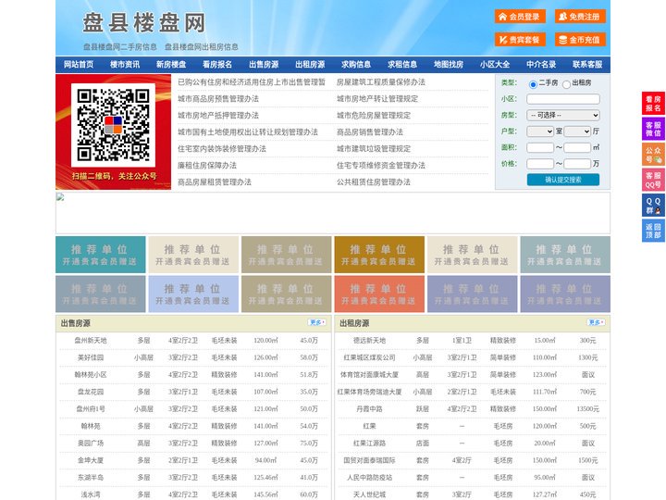Click the QR code image banner
Viewport: 666px width, 500px height.
point(114,131)
